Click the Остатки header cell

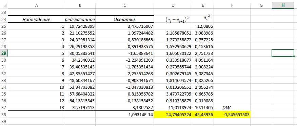[124, 19]
